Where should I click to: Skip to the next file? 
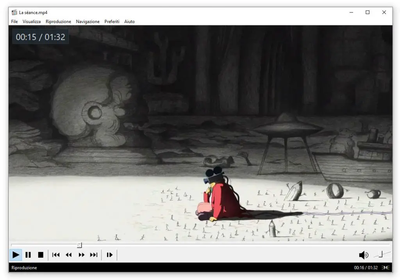coord(94,255)
